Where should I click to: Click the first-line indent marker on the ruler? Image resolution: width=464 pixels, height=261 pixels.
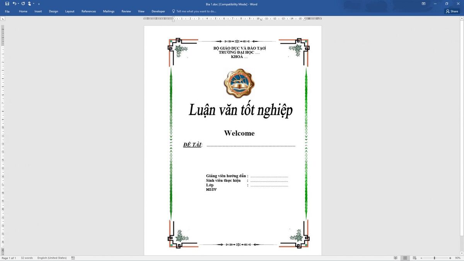coord(173,17)
